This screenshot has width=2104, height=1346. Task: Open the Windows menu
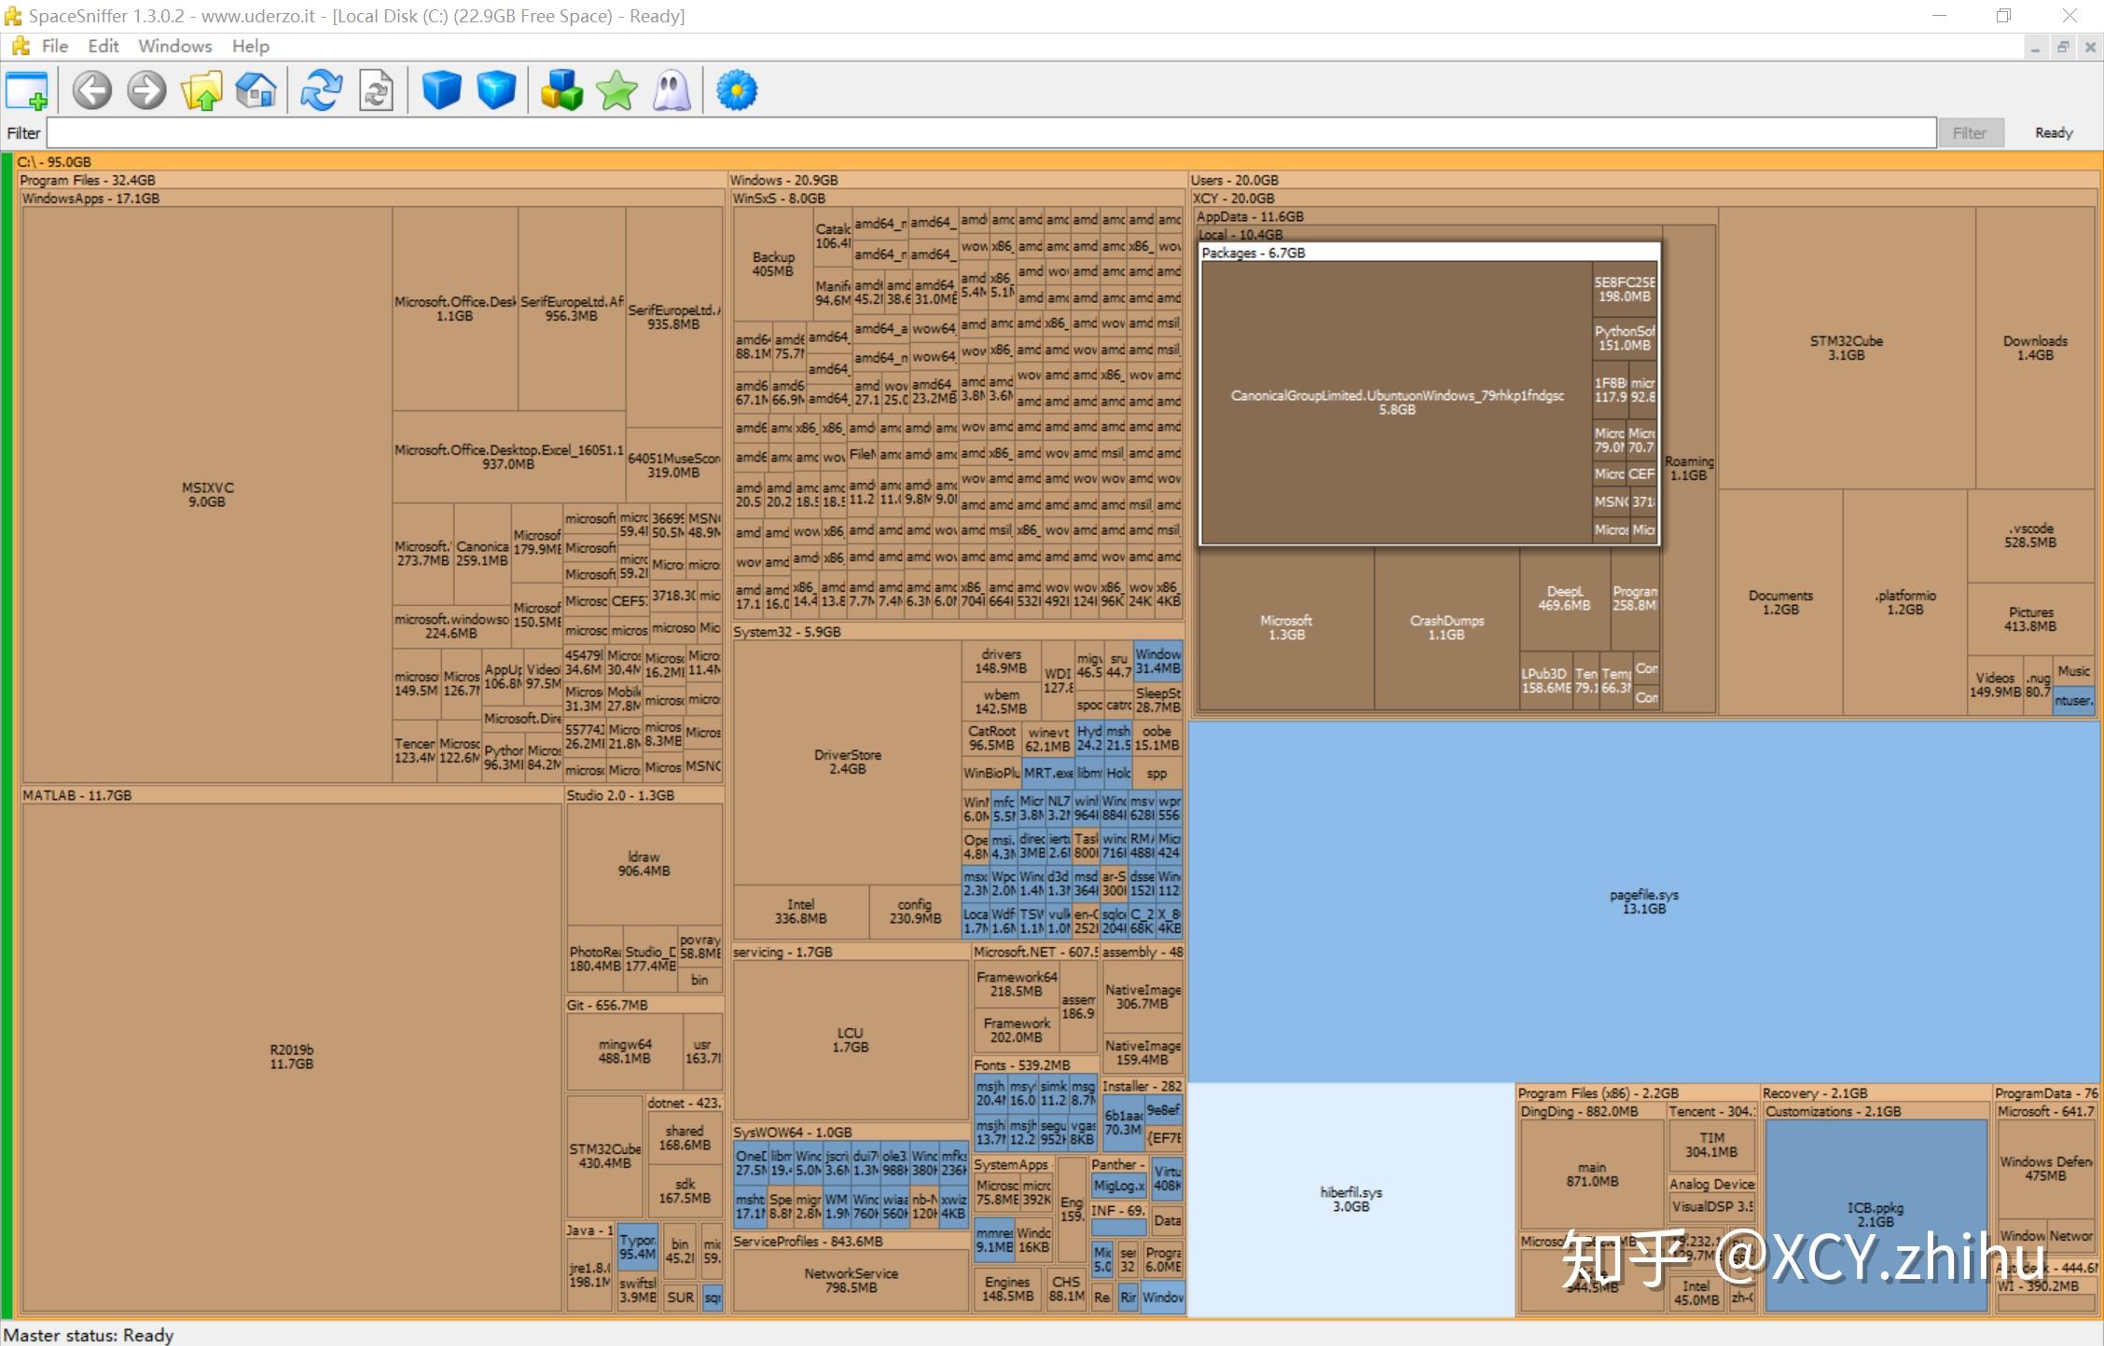point(175,46)
